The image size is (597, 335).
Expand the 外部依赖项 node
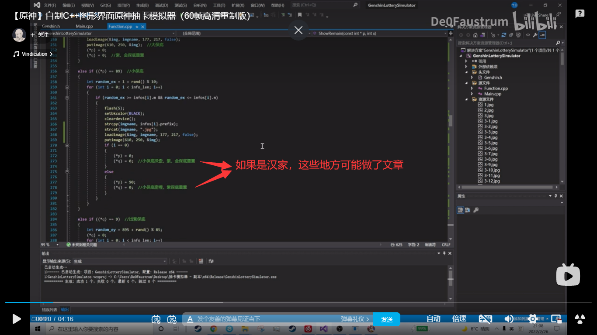click(466, 67)
